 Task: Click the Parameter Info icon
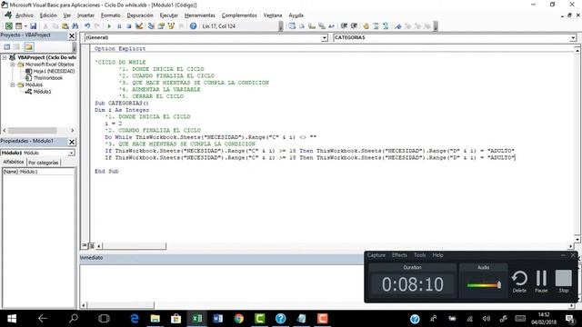point(321,26)
